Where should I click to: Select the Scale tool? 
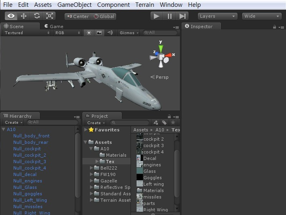(x=49, y=16)
